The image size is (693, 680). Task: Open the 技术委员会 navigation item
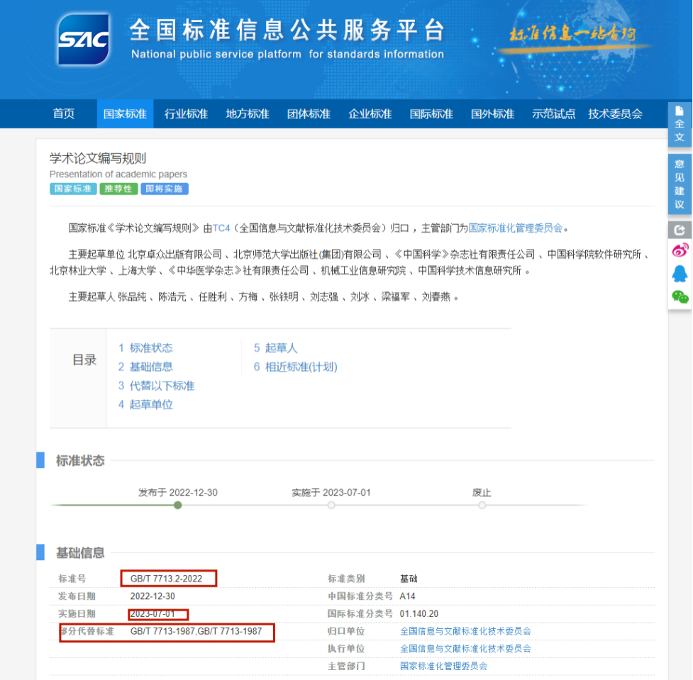(x=615, y=114)
